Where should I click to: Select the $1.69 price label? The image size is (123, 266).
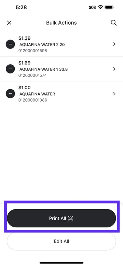[x=24, y=63]
